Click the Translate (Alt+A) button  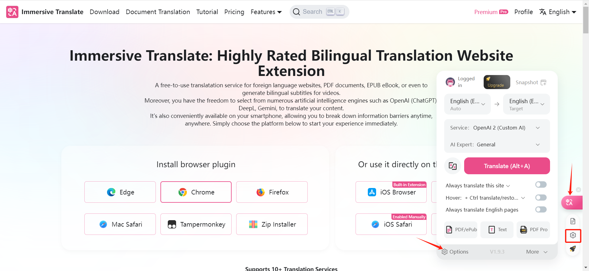point(507,166)
